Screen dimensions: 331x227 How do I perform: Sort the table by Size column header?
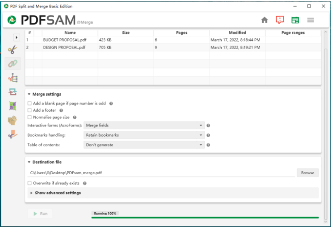click(126, 33)
